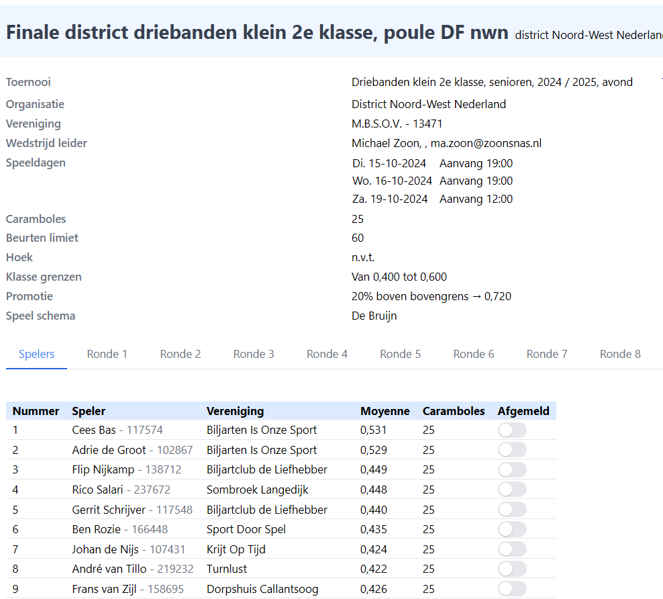Click the Moyenne column header

tap(385, 411)
